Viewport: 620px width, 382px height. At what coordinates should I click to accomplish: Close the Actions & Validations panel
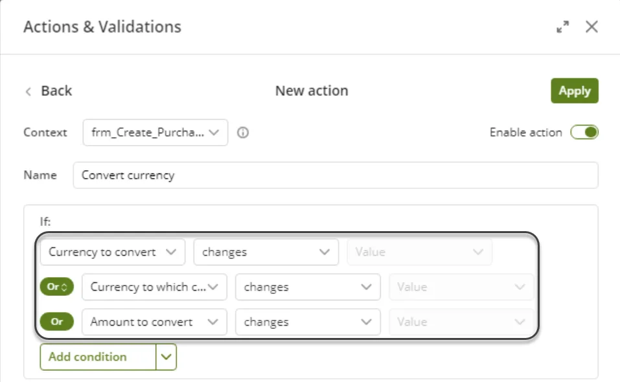click(591, 27)
